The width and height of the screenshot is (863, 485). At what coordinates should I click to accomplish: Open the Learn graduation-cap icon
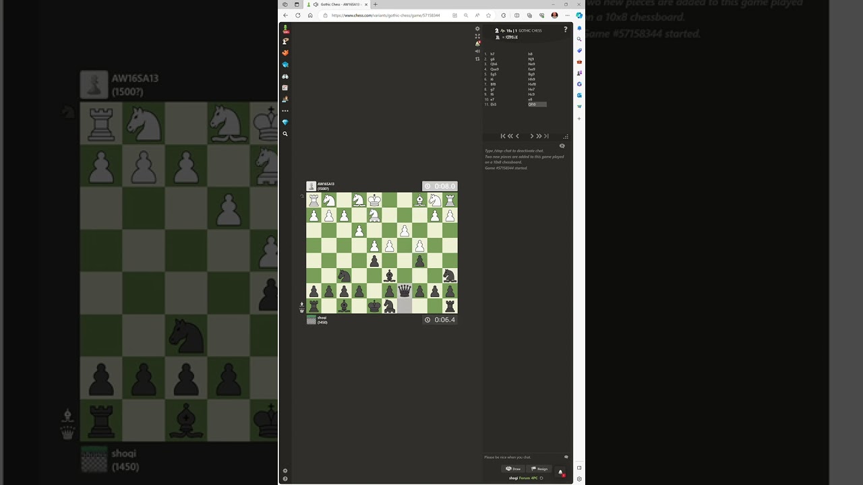coord(285,65)
